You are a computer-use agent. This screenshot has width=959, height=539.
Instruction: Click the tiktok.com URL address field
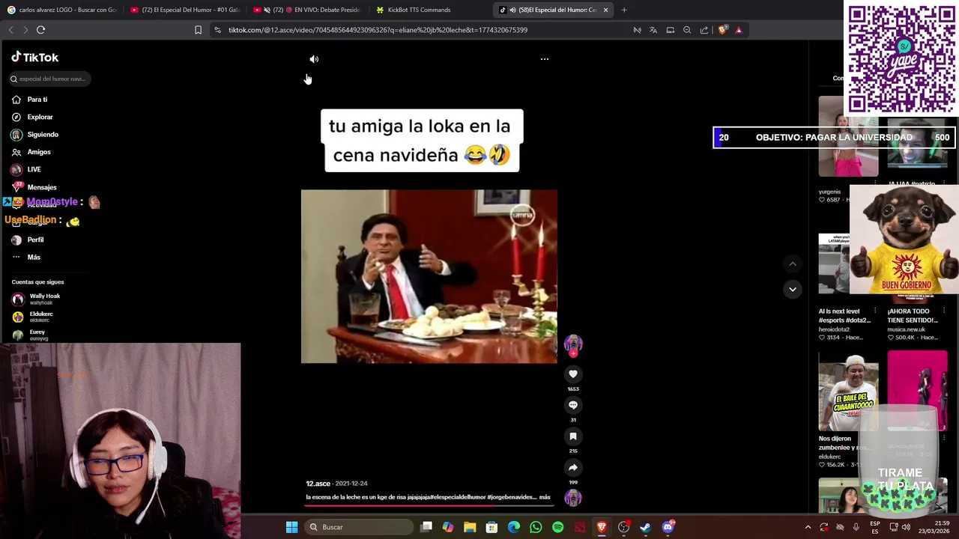pos(378,30)
